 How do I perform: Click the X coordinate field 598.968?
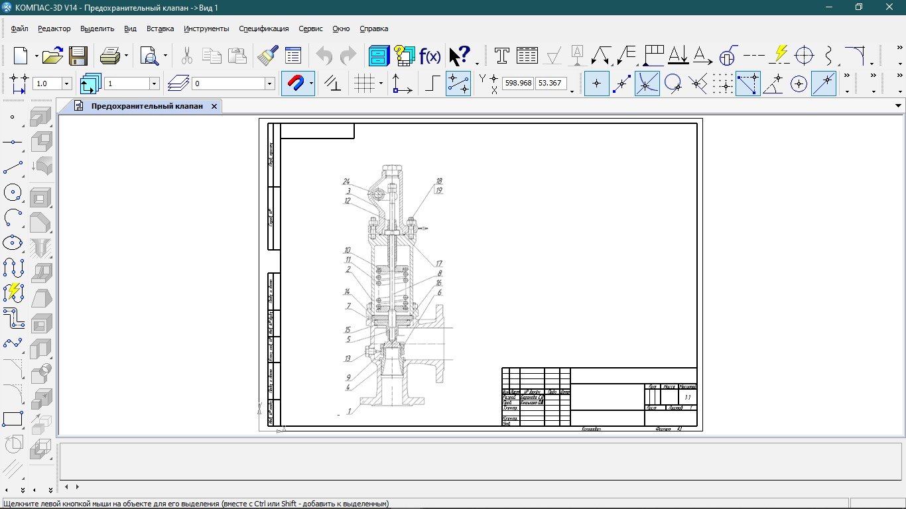[518, 84]
